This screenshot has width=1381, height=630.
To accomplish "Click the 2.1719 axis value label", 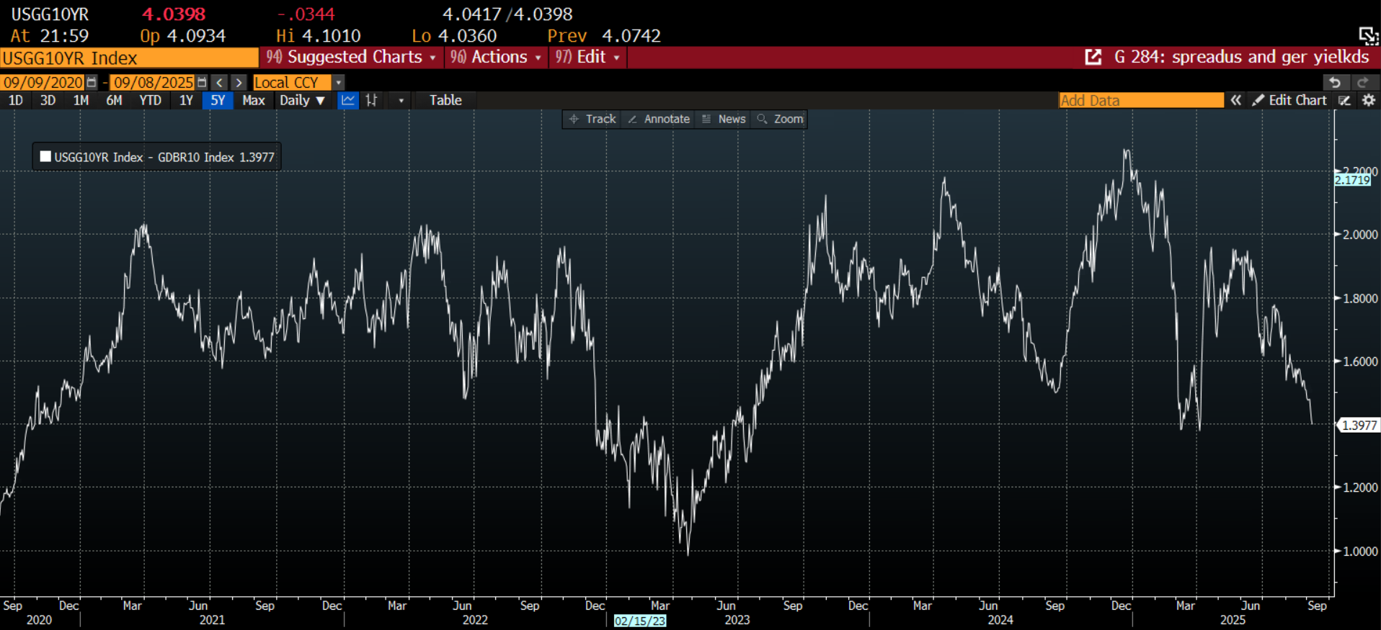I will click(1352, 180).
